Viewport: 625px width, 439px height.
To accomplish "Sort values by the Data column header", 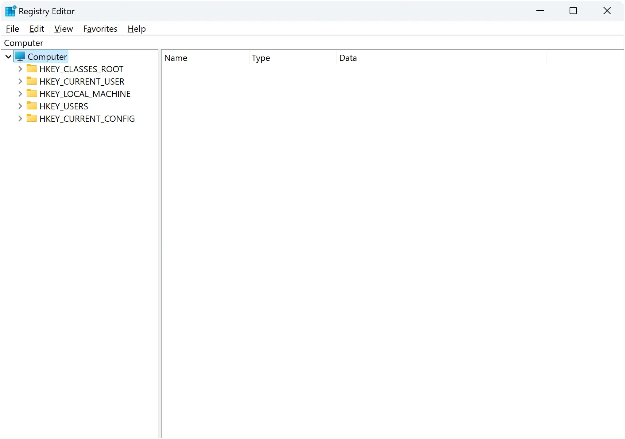I will point(442,58).
